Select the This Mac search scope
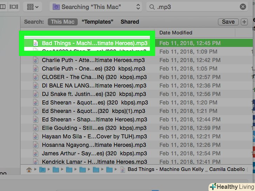The height and width of the screenshot is (191, 255). point(63,22)
